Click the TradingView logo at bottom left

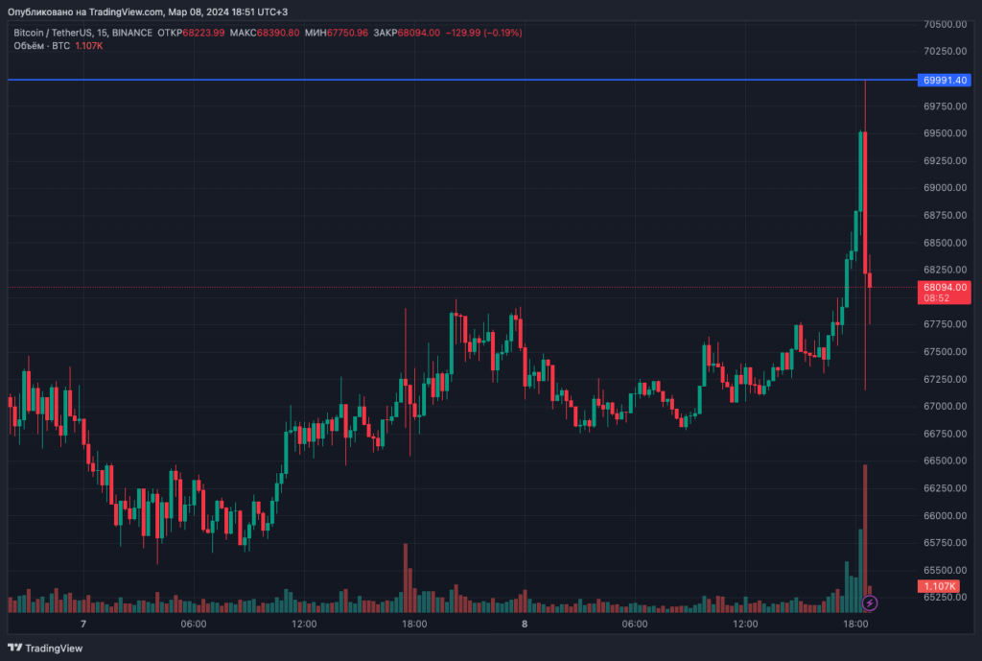pos(46,648)
